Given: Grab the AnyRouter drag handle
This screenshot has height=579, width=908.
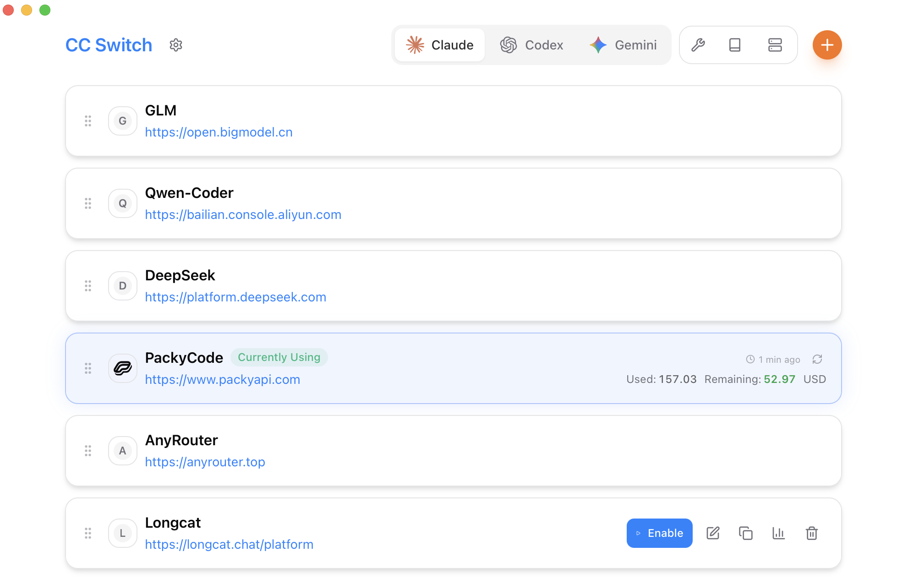Looking at the screenshot, I should 88,451.
